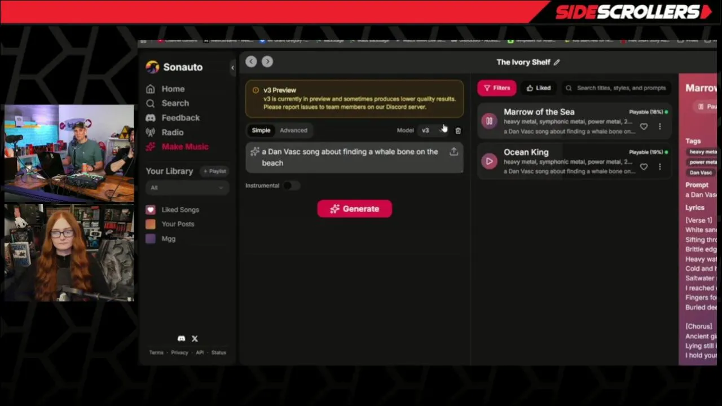Click the trash icon to clear prompt
This screenshot has width=722, height=406.
tap(458, 131)
